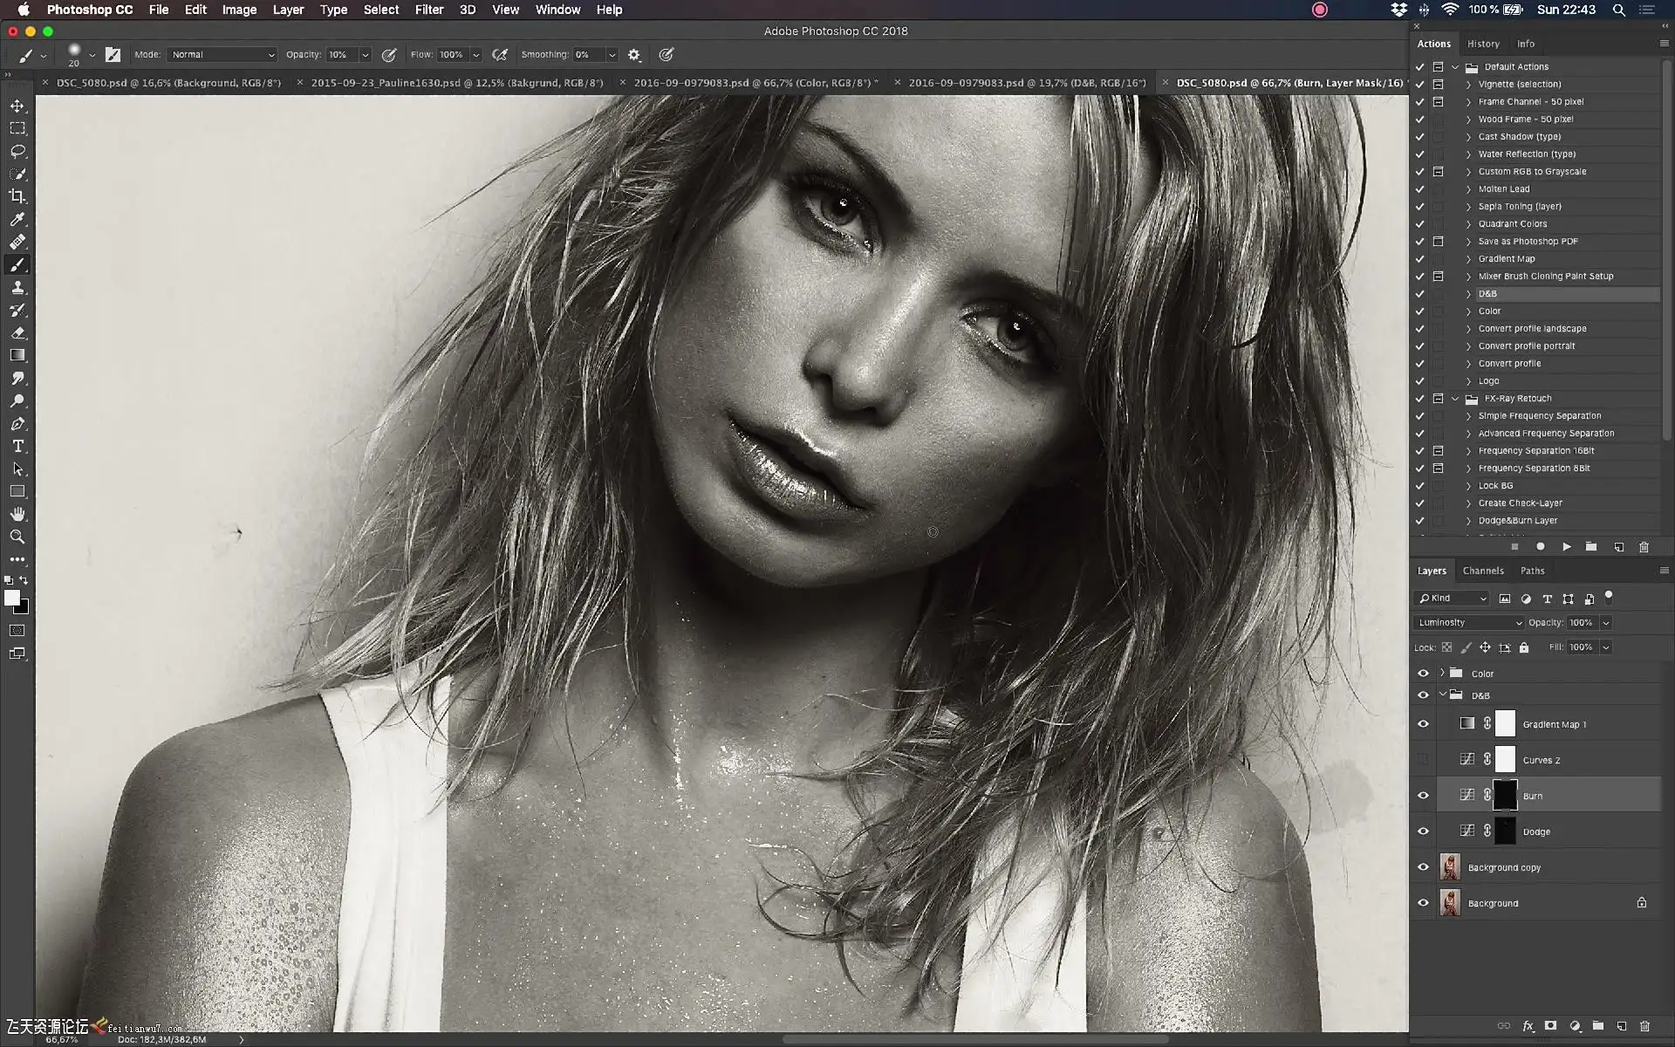
Task: Select the Crop tool
Action: point(17,196)
